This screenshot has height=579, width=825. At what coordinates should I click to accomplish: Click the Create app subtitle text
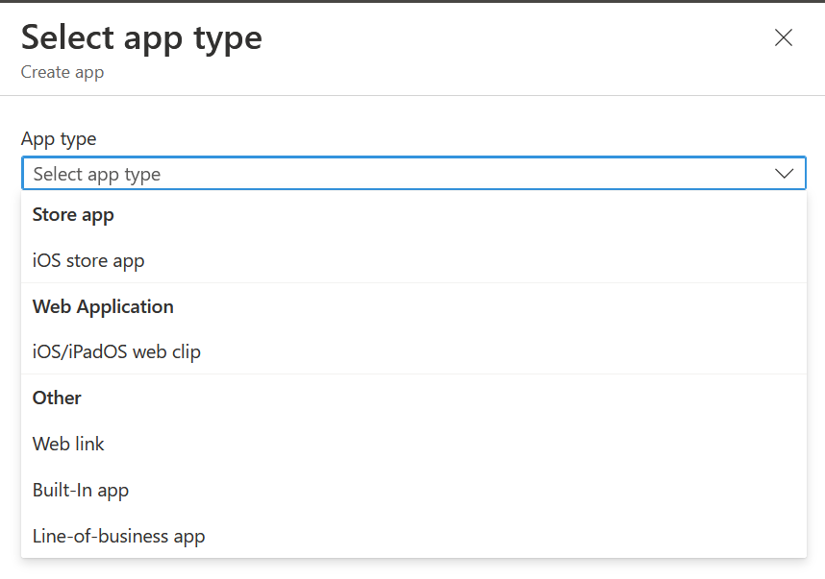coord(62,73)
